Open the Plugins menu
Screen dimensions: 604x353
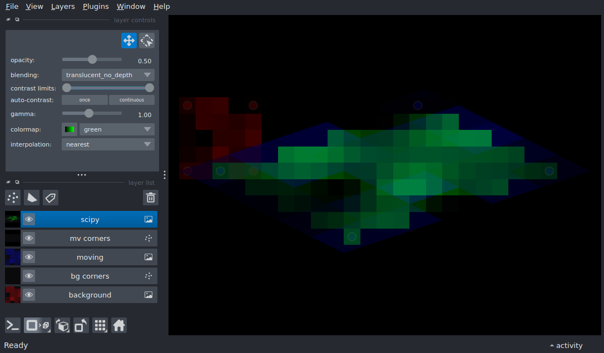pos(96,7)
